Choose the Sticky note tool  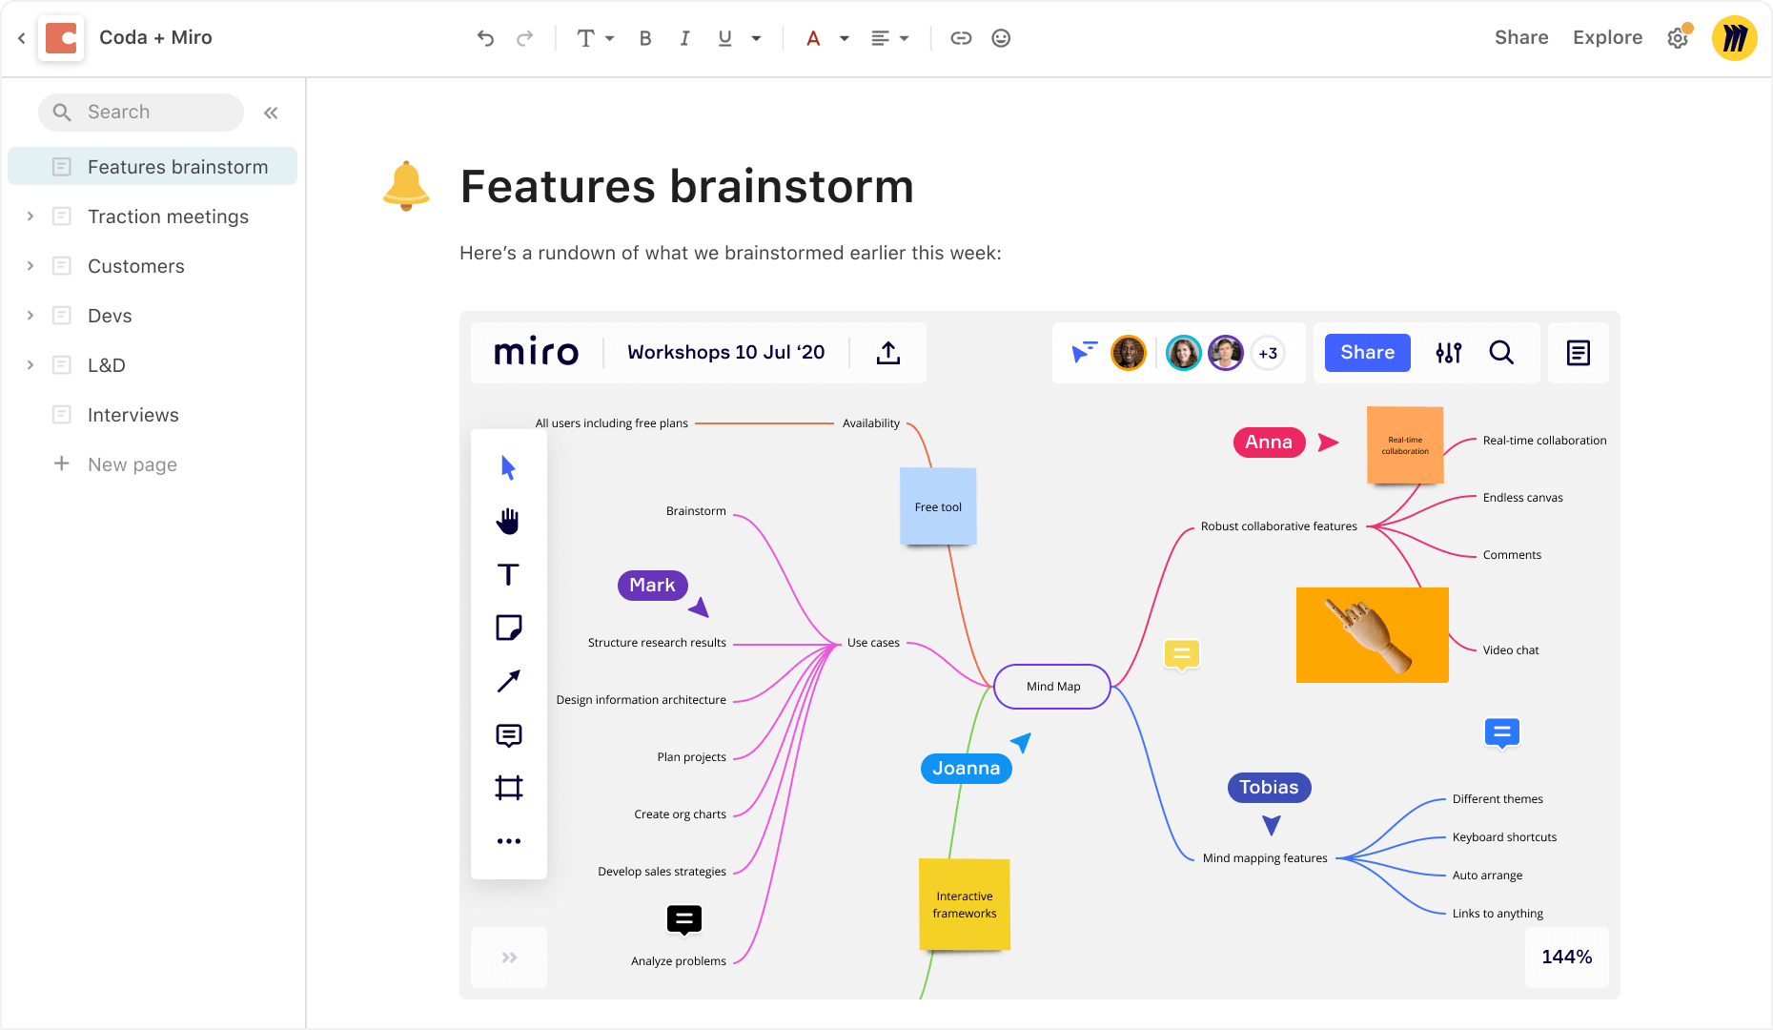coord(508,628)
